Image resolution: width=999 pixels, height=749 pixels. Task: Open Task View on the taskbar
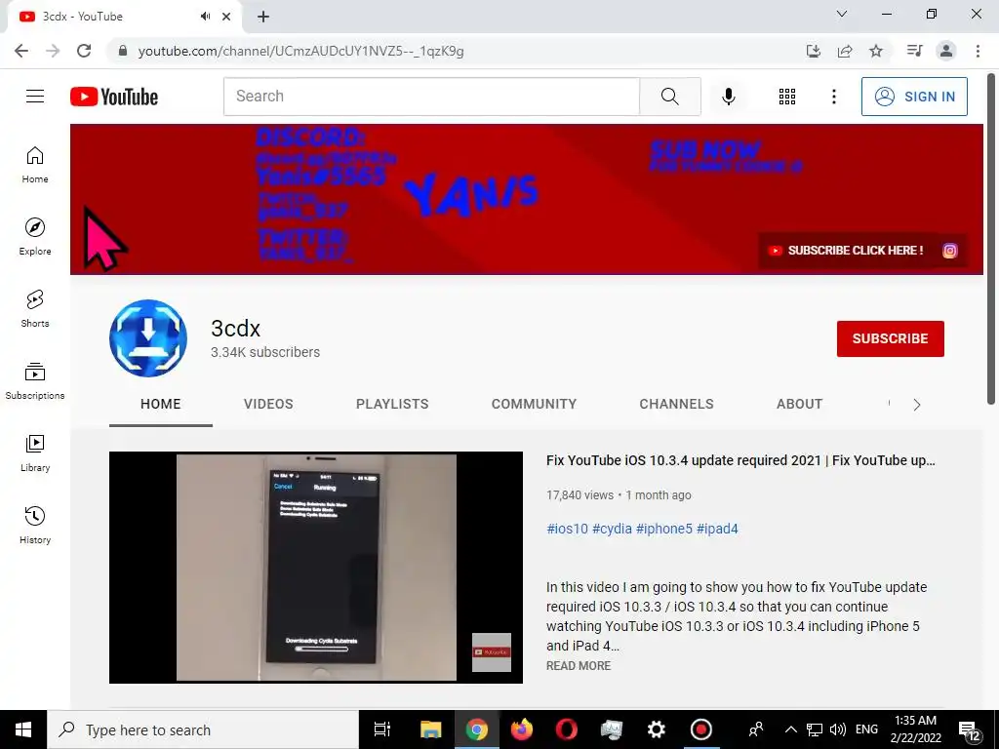pyautogui.click(x=381, y=729)
